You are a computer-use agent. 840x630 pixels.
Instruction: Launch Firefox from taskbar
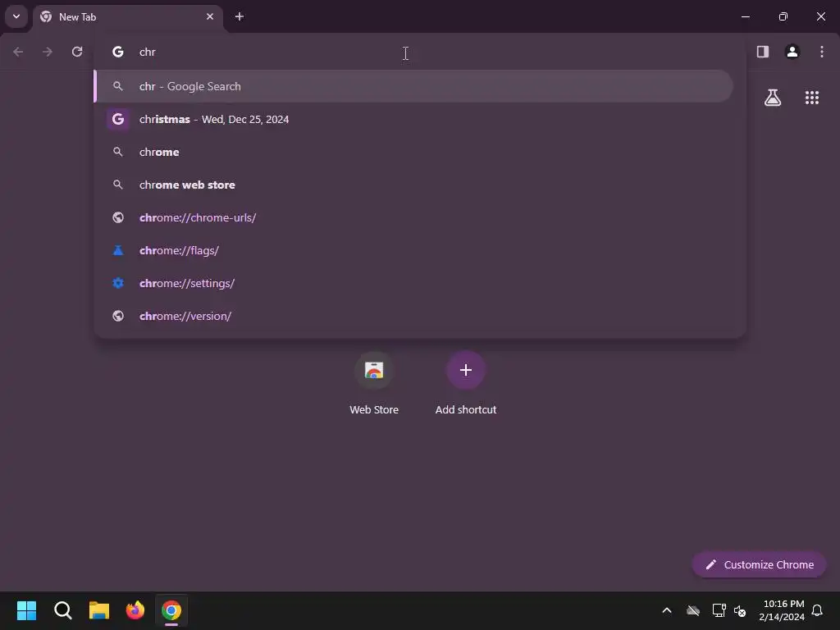click(135, 610)
